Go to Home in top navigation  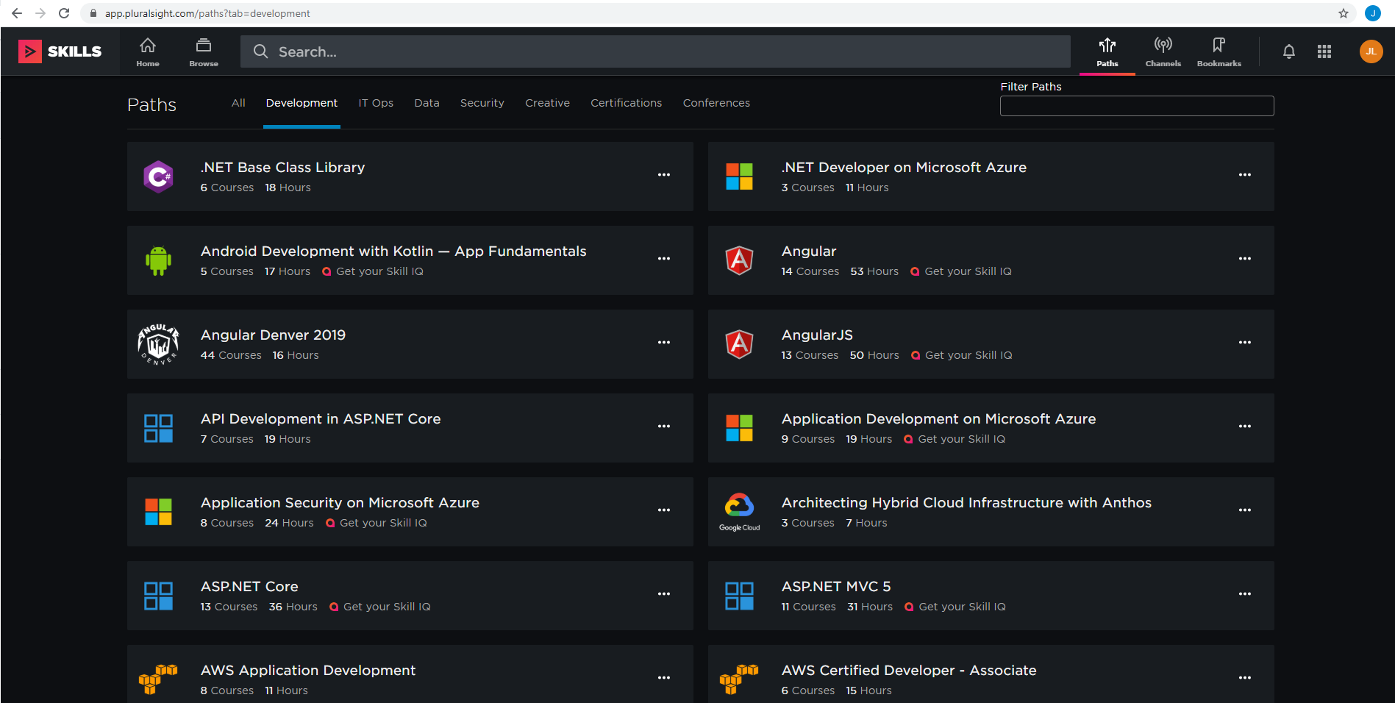(x=148, y=52)
